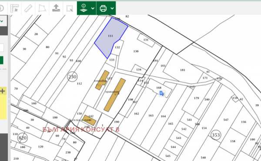The height and width of the screenshot is (161, 261).
Task: Click parcel label 543
Action: click(178, 138)
